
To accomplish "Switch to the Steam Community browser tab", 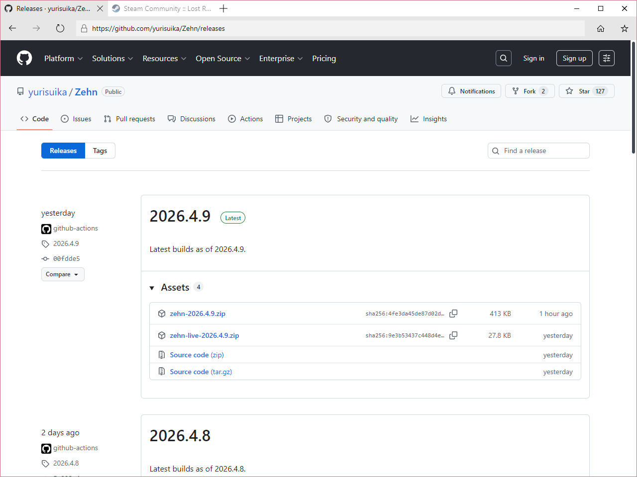I will pyautogui.click(x=162, y=8).
